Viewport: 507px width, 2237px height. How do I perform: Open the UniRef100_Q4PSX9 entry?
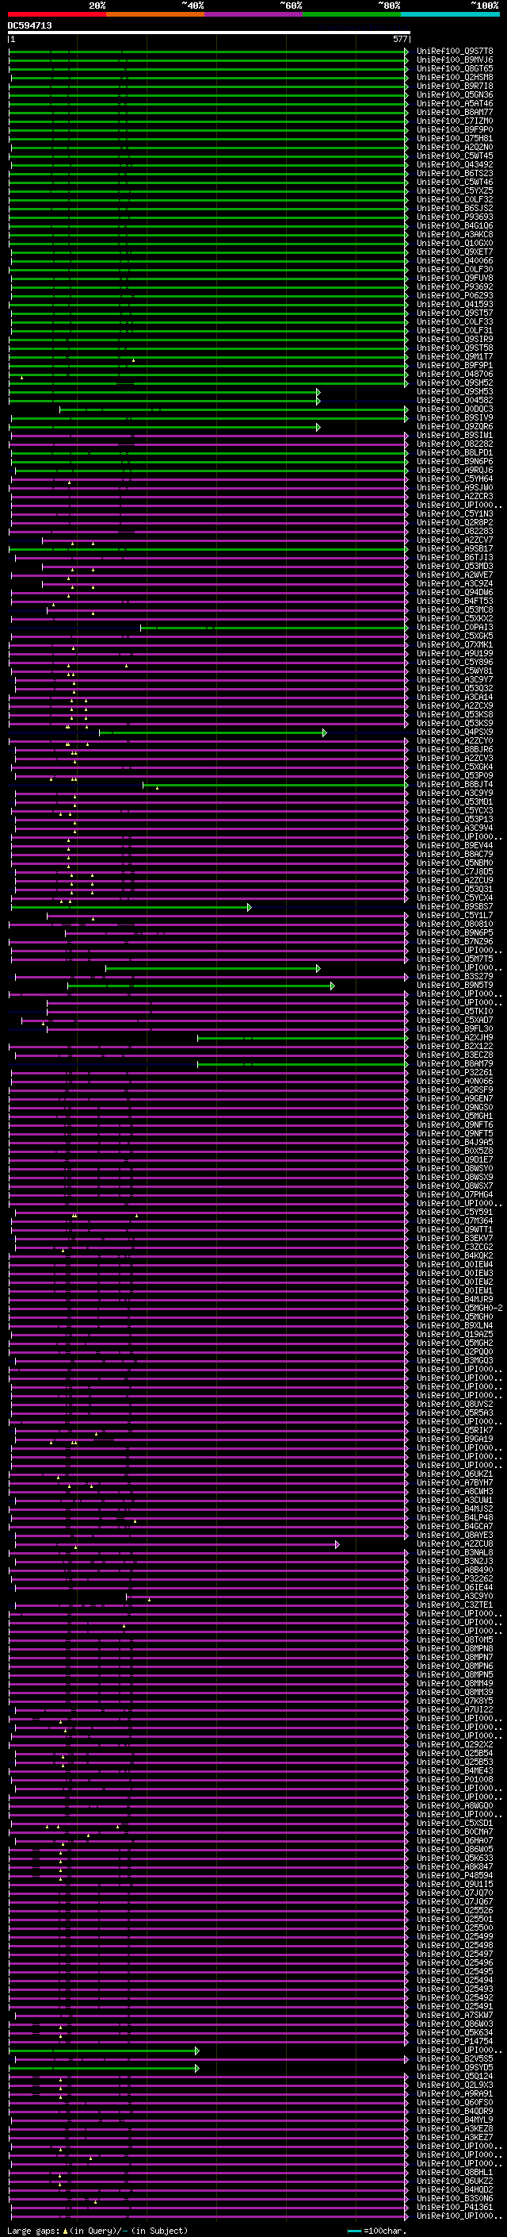click(455, 732)
